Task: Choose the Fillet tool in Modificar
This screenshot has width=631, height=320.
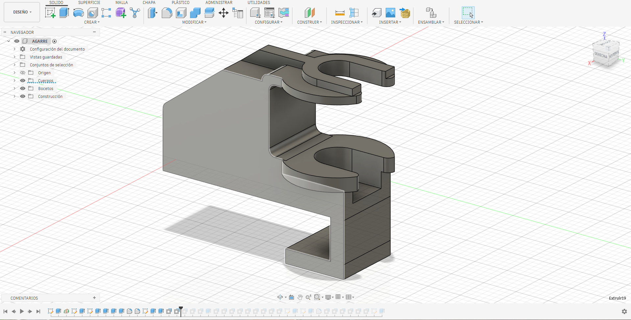Action: point(167,13)
